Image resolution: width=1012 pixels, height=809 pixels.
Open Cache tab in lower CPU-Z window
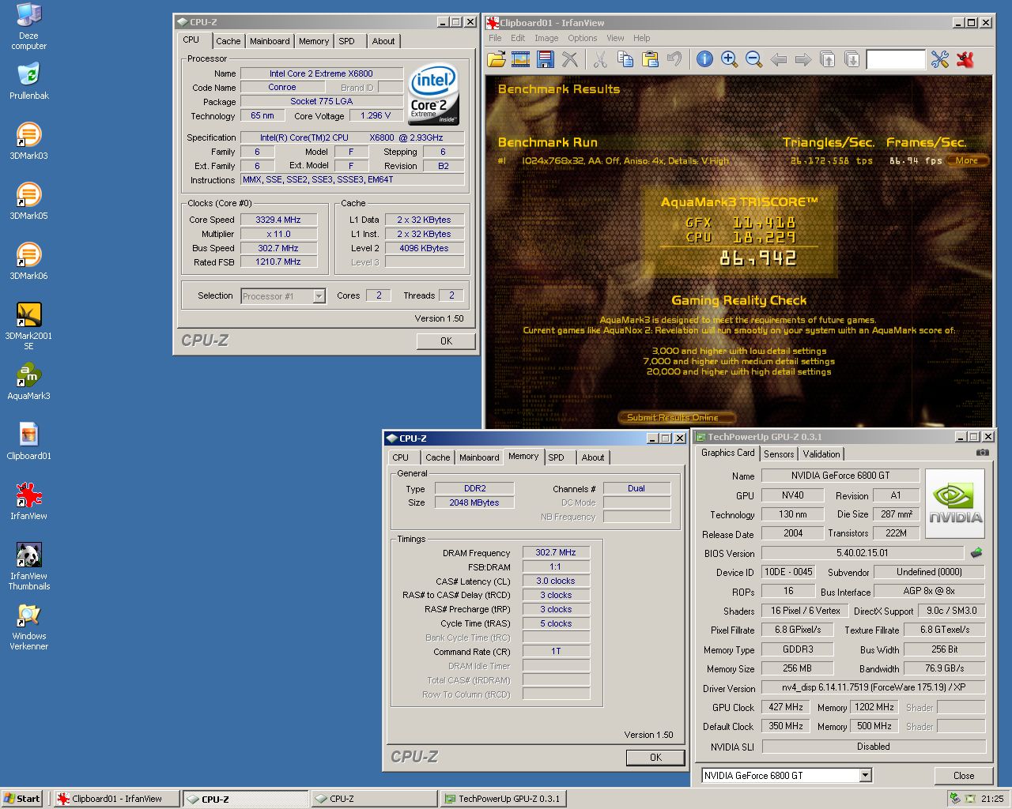click(x=437, y=457)
